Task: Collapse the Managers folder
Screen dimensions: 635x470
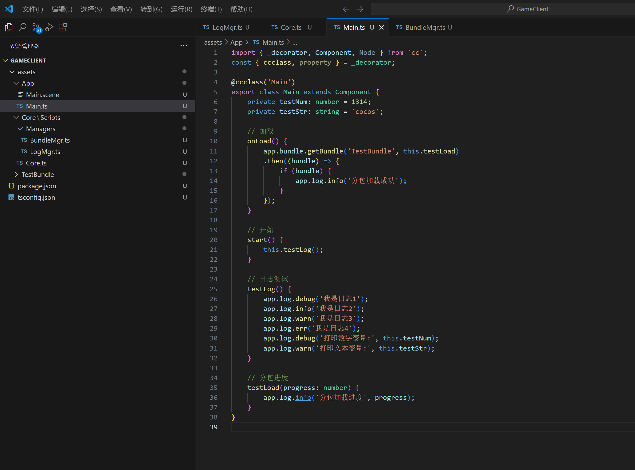Action: [20, 129]
